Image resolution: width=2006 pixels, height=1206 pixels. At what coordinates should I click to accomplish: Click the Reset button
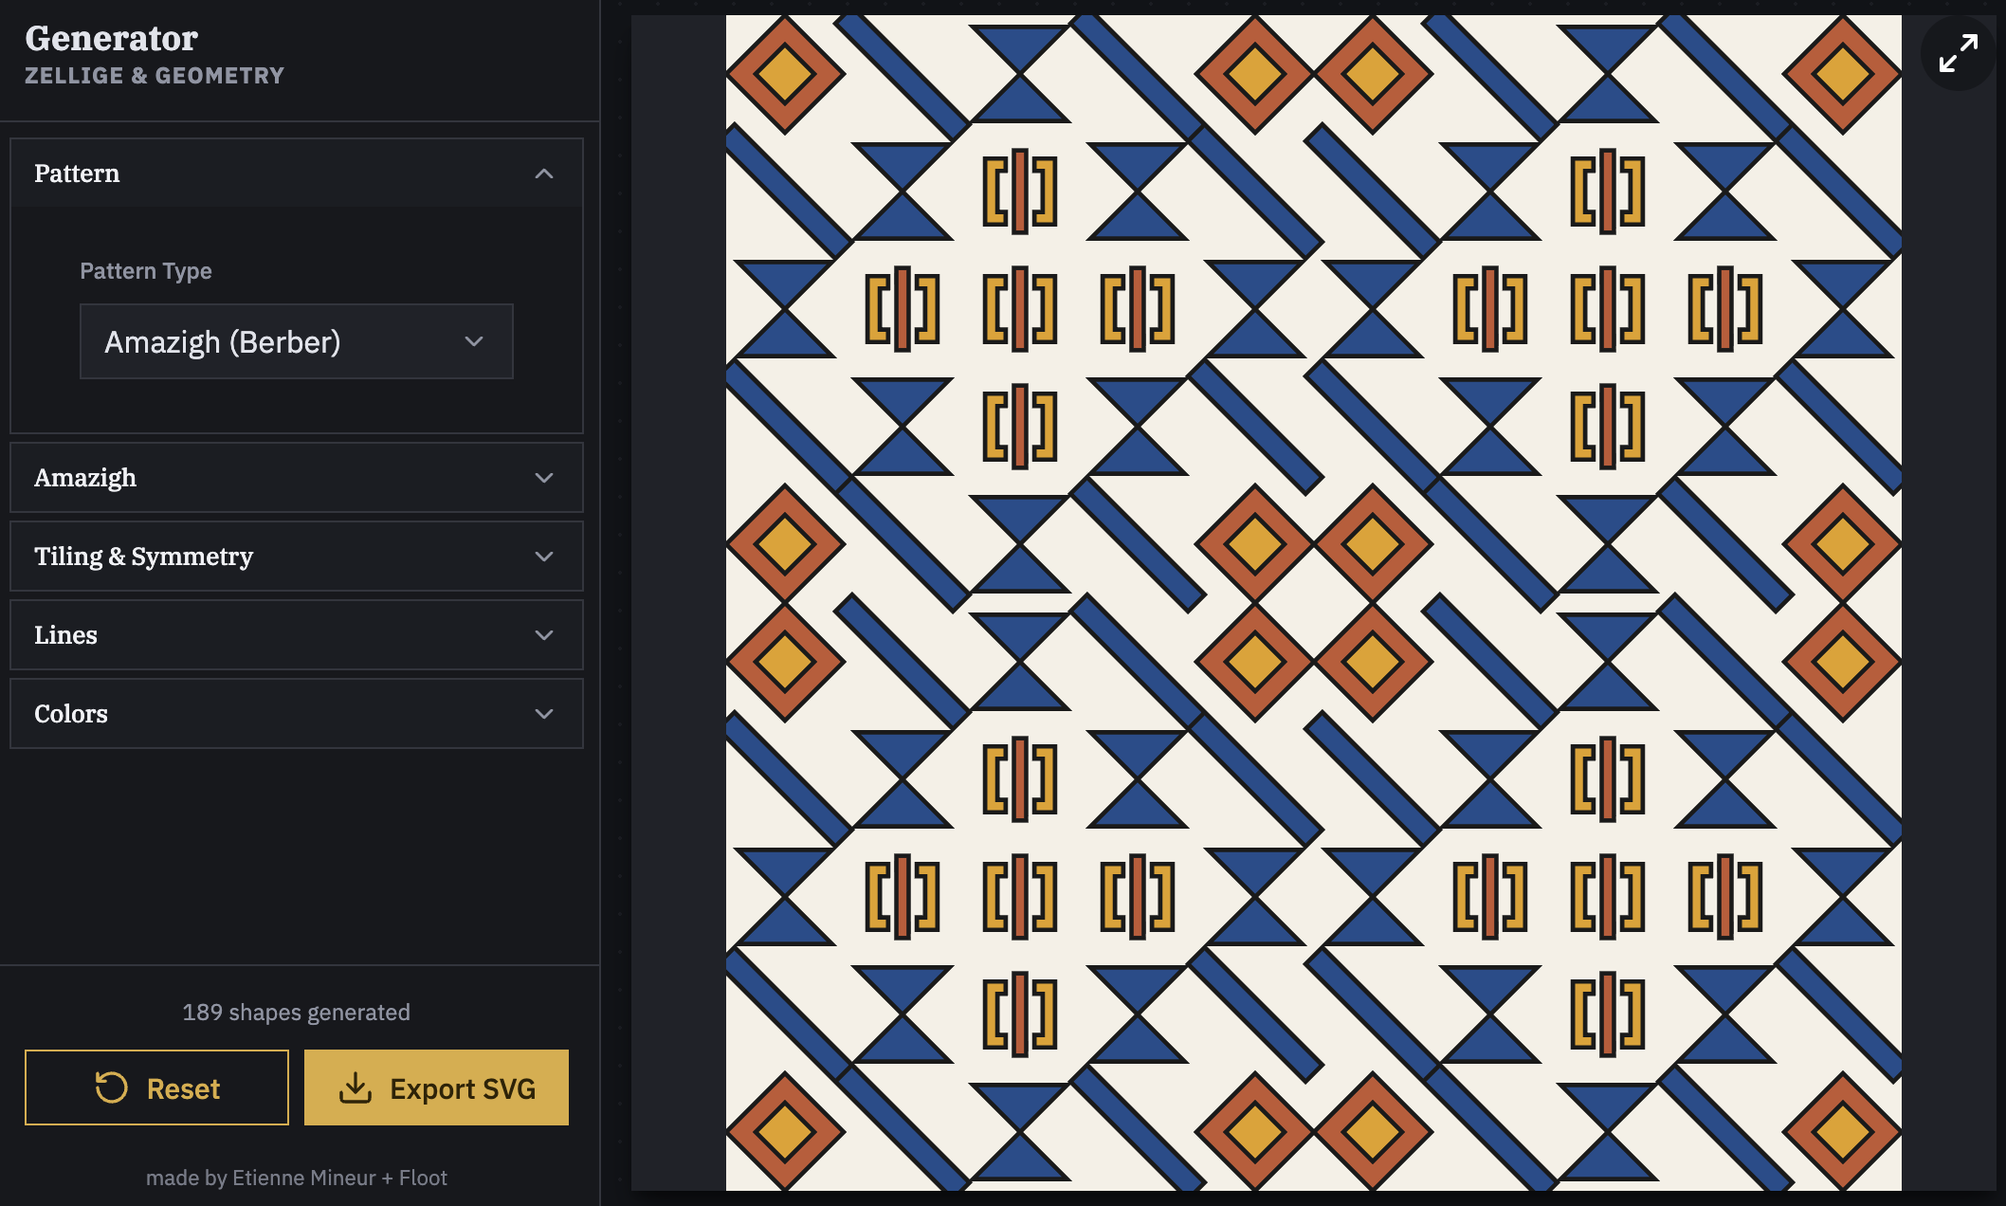point(156,1087)
